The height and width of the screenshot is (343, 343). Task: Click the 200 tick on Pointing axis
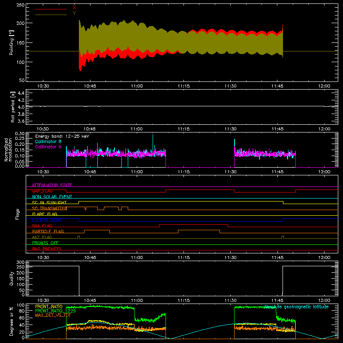click(x=21, y=23)
